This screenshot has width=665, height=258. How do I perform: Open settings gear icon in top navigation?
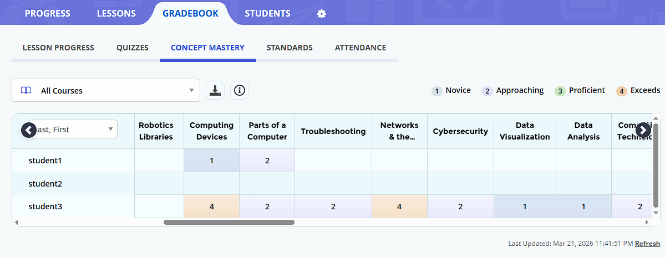[x=322, y=13]
